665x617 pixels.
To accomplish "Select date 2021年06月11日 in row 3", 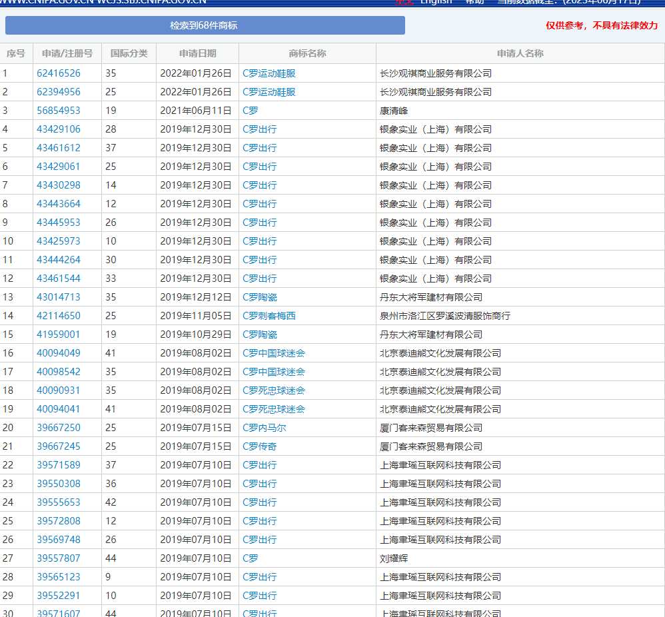I will 195,111.
